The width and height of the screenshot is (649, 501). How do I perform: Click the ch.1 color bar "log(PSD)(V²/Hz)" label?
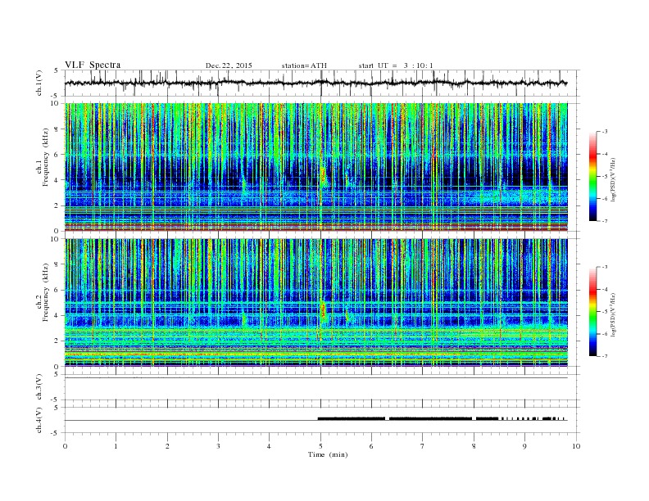pos(613,180)
